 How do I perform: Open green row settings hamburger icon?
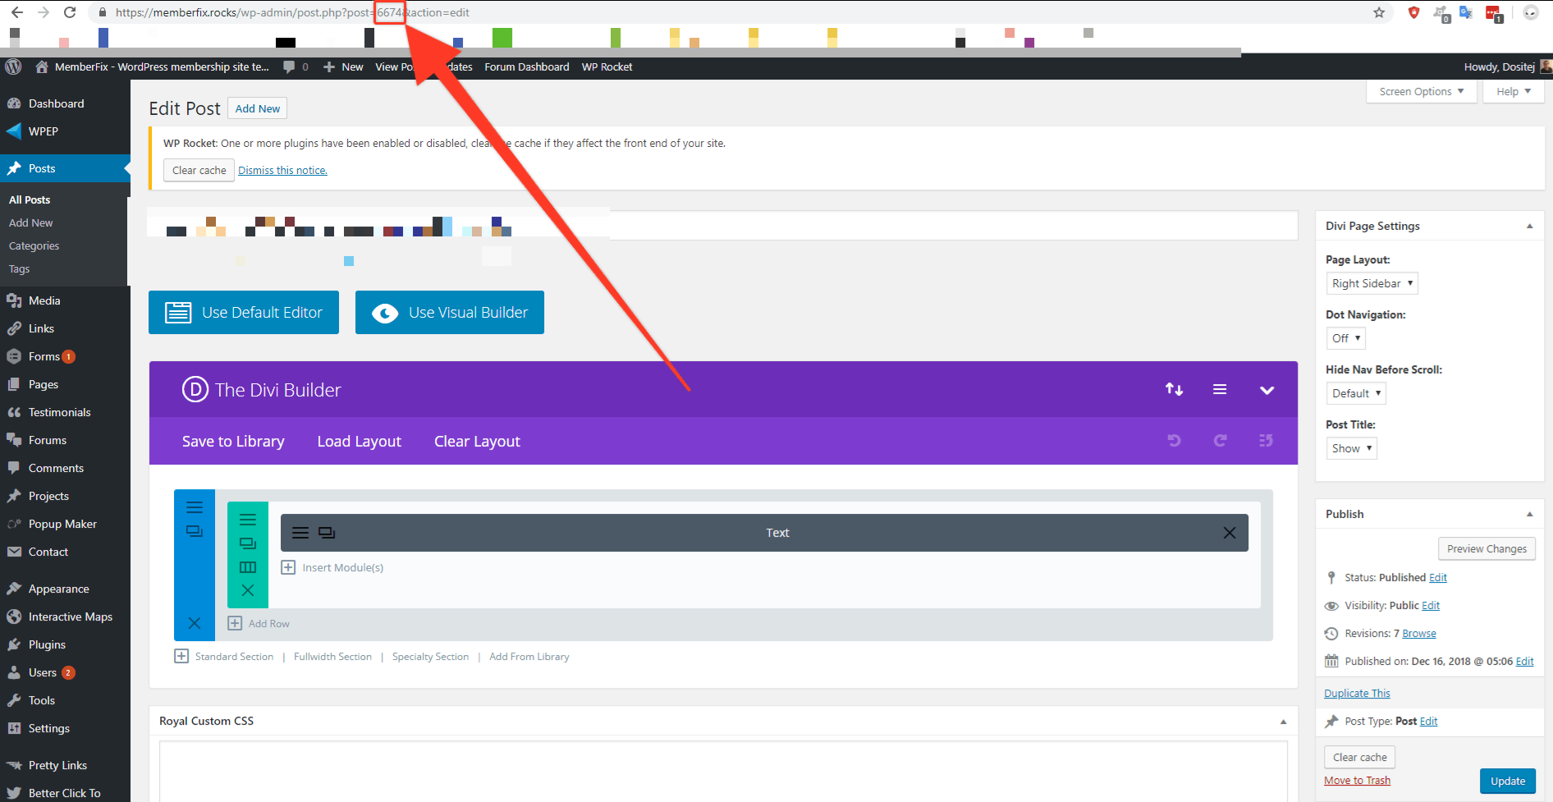[248, 520]
